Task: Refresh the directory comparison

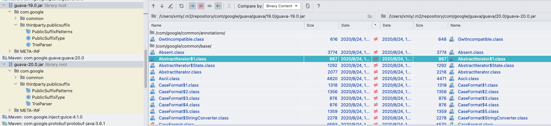Action: coord(181,6)
